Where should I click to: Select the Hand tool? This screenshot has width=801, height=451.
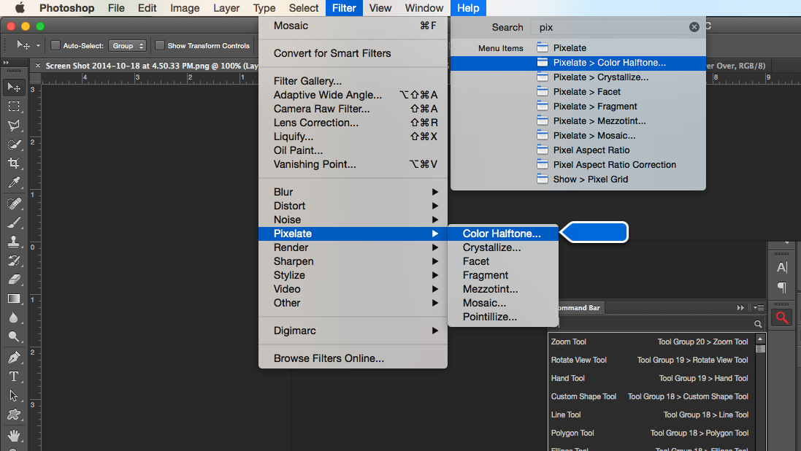14,435
